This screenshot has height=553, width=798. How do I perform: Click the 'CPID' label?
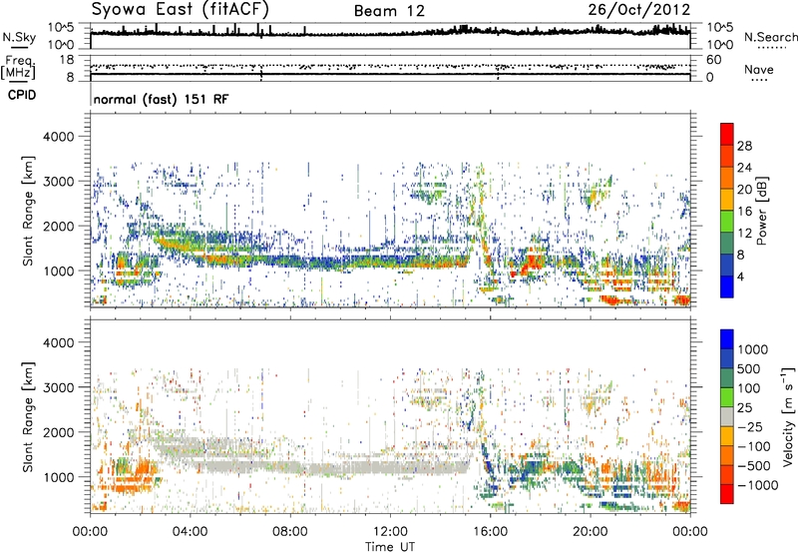pos(22,95)
